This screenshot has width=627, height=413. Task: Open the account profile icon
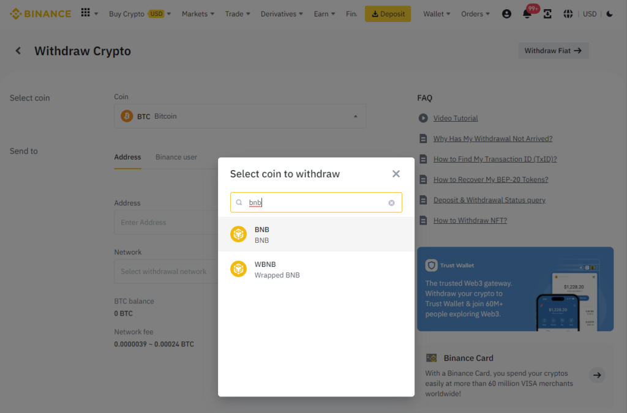pos(506,14)
